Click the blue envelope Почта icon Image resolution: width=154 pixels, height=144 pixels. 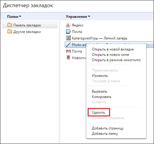[68, 32]
